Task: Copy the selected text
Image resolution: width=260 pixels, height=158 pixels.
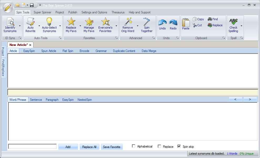Action: coord(198,19)
